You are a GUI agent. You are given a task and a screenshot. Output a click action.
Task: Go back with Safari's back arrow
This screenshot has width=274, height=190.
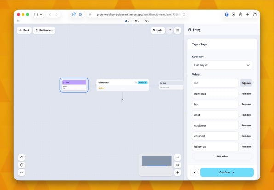50,15
